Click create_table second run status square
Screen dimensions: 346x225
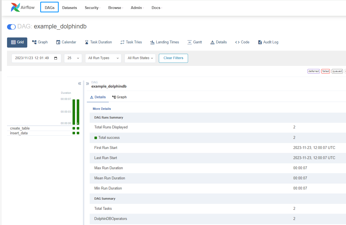[78, 128]
